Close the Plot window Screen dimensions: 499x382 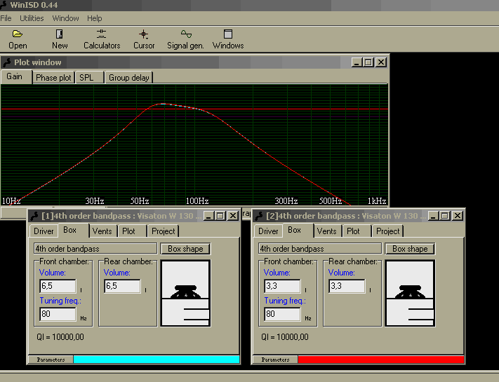(381, 62)
